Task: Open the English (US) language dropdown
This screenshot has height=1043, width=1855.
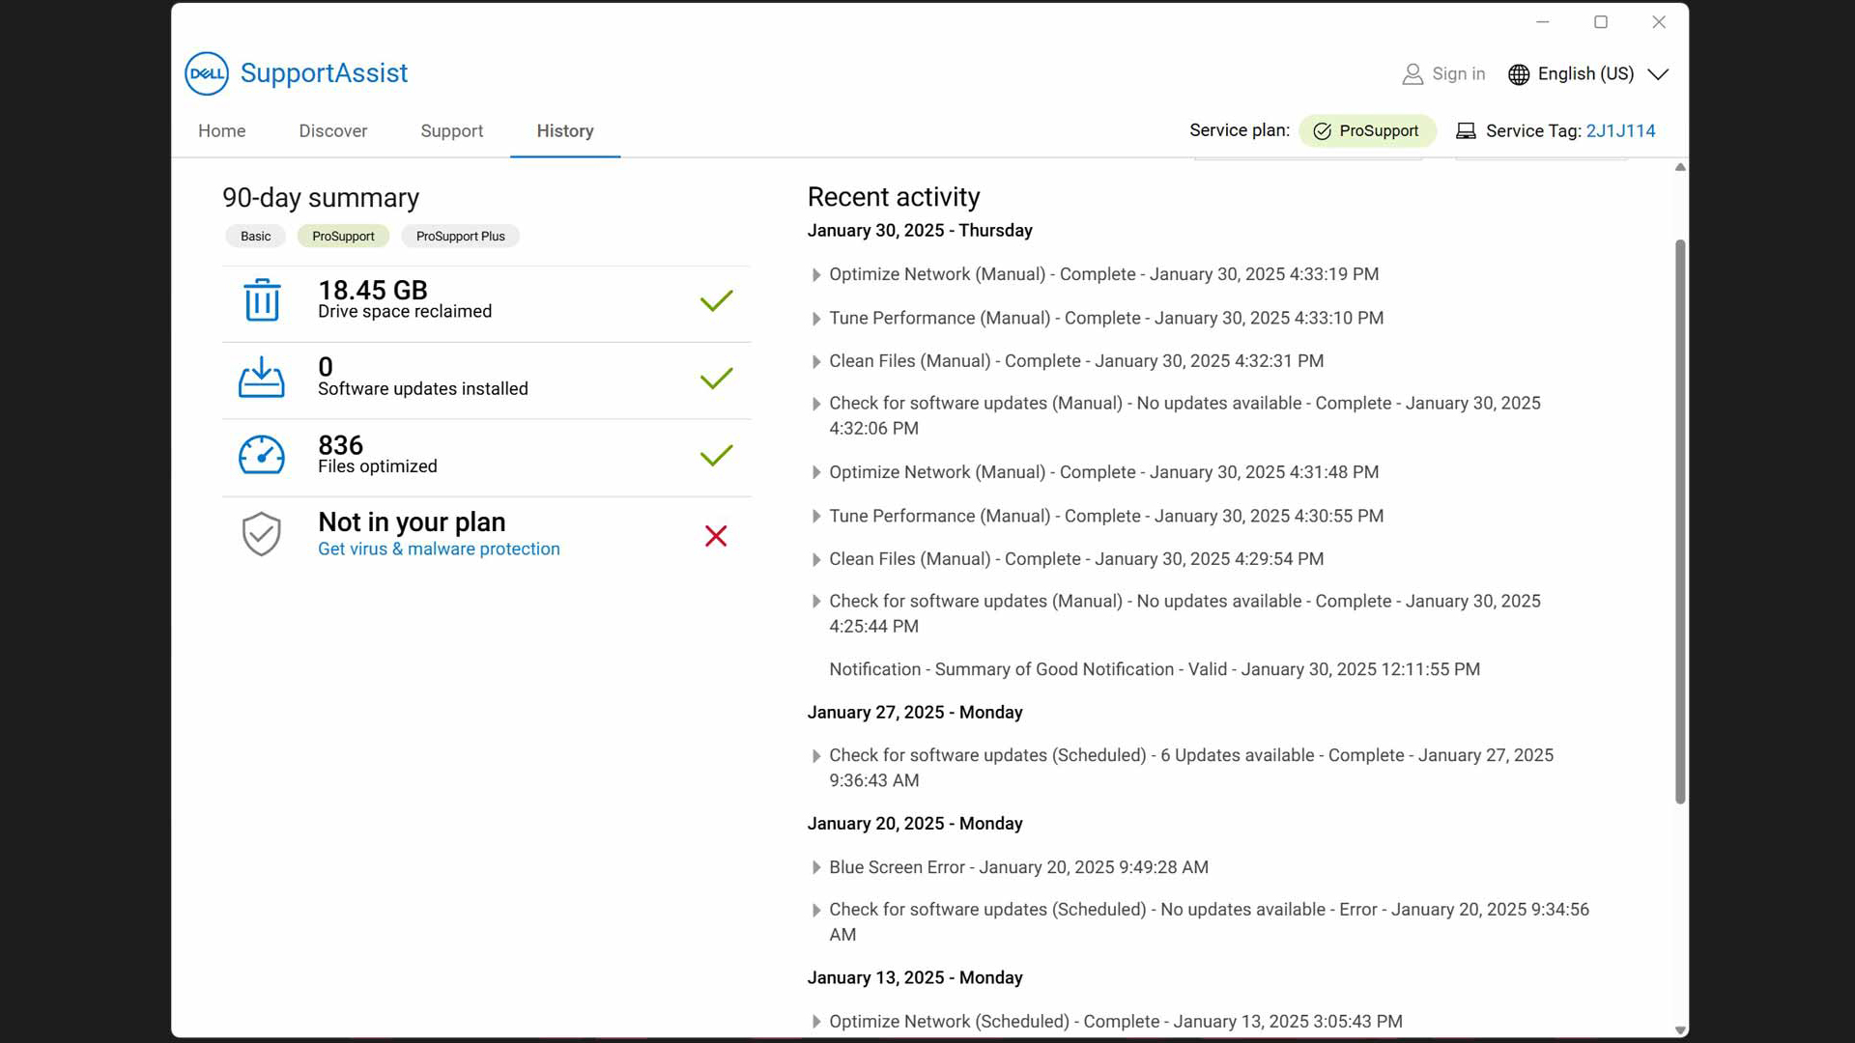Action: pos(1658,74)
